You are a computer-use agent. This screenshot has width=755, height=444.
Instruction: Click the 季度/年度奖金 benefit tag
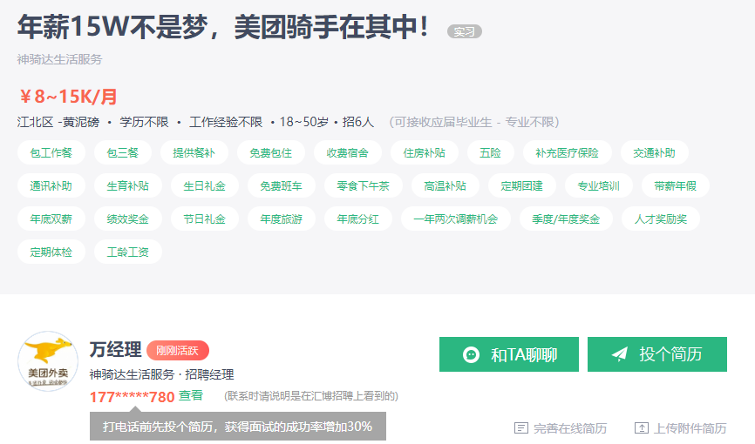click(567, 219)
